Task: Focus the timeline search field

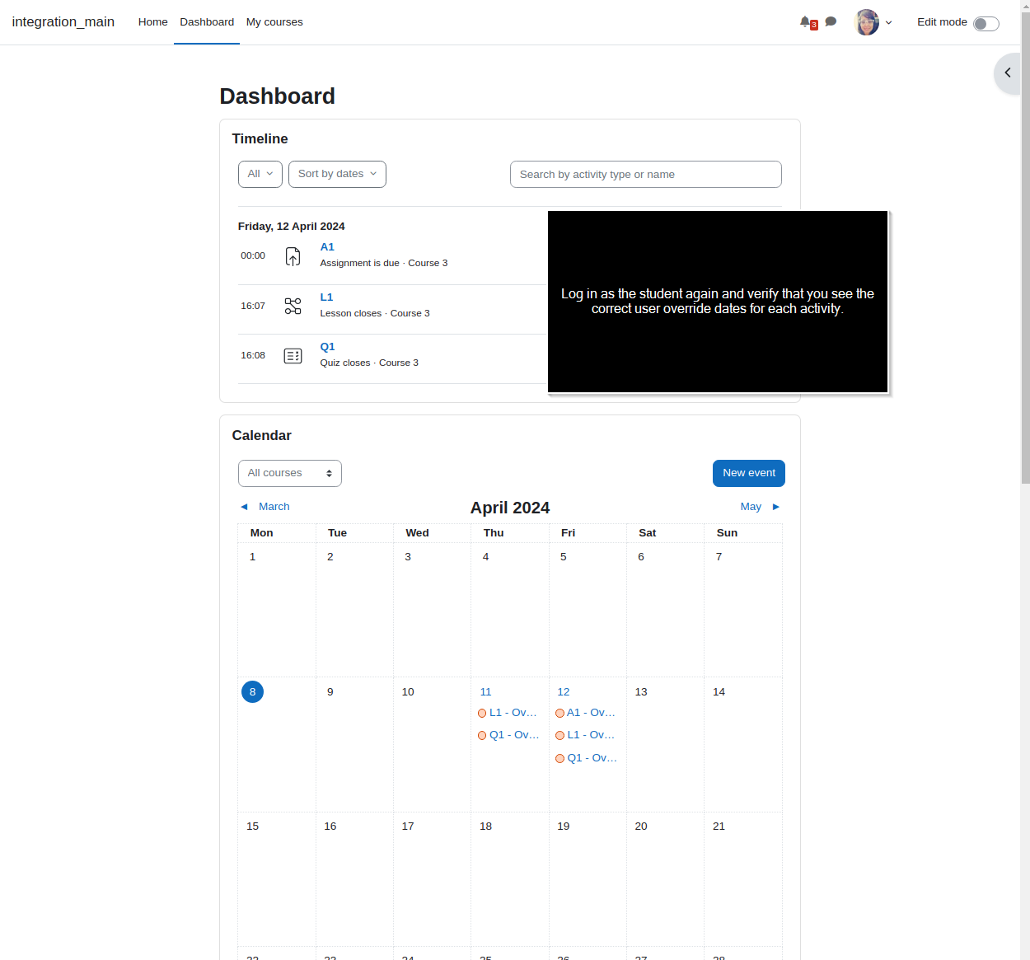Action: pos(646,175)
